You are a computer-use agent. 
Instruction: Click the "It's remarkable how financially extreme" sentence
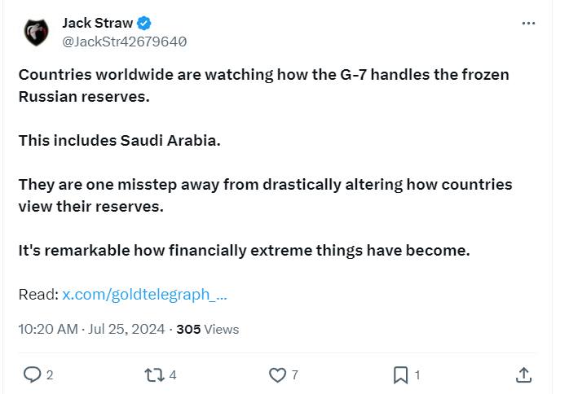click(244, 250)
